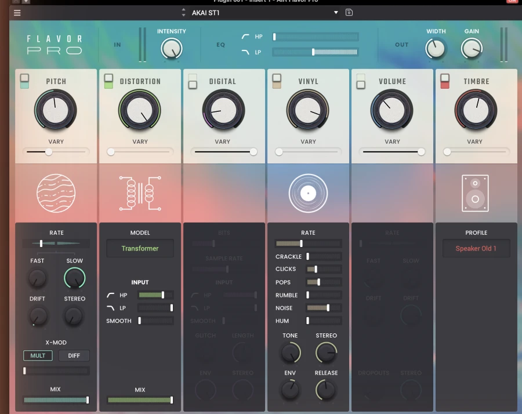Toggle the Pitch module switch
This screenshot has height=414, width=522.
click(x=24, y=81)
